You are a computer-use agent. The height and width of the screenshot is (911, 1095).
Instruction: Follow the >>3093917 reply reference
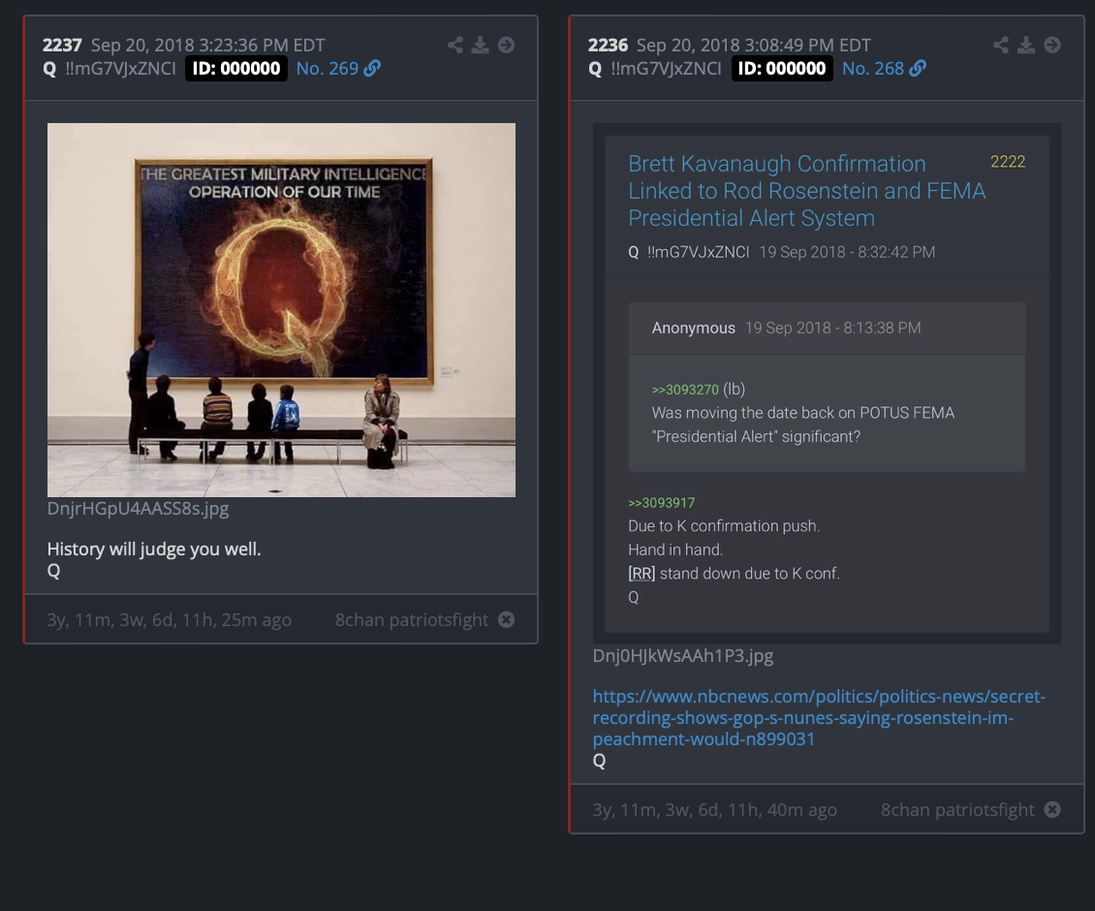click(x=661, y=503)
